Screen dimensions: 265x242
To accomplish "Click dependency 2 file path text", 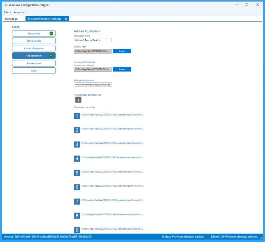I will (x=113, y=129).
